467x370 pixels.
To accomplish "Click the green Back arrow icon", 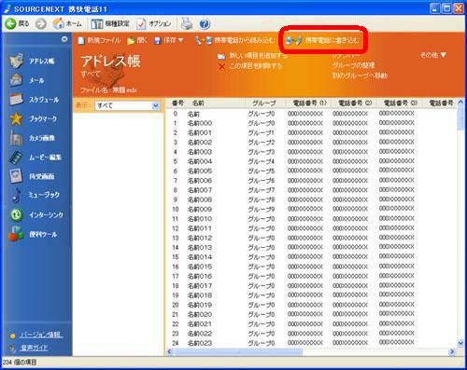I will (10, 23).
